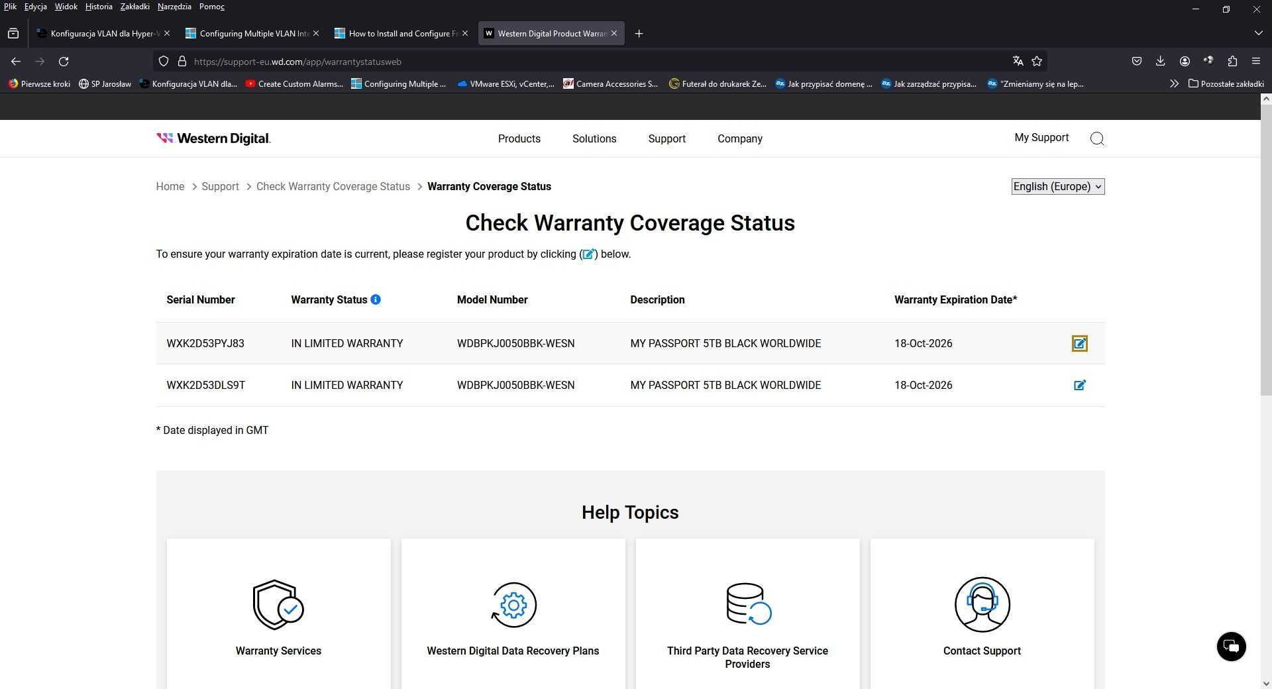Go to Home breadcrumb link
The height and width of the screenshot is (689, 1272).
pyautogui.click(x=170, y=186)
